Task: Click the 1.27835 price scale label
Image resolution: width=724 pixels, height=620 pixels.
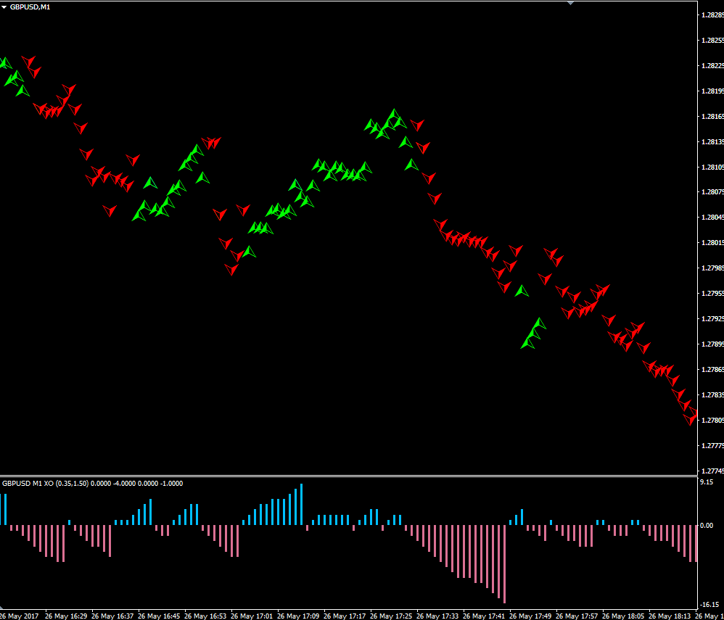Action: (712, 395)
